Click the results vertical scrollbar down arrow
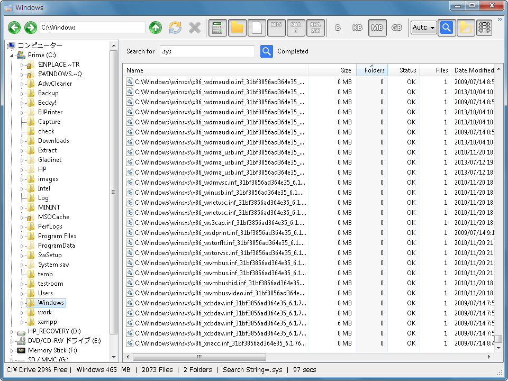The height and width of the screenshot is (381, 508). pyautogui.click(x=498, y=348)
